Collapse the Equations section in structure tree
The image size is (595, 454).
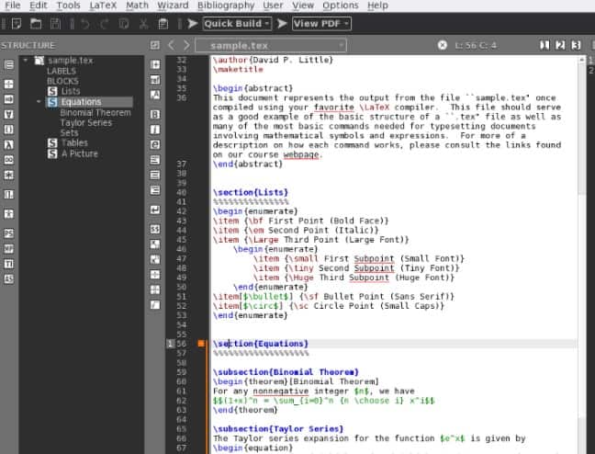[39, 102]
